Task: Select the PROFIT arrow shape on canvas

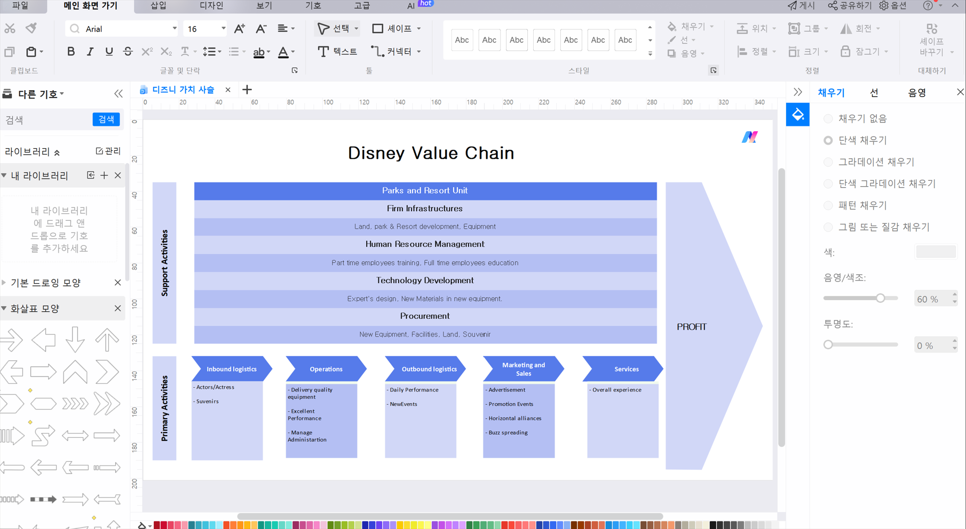Action: click(x=713, y=326)
